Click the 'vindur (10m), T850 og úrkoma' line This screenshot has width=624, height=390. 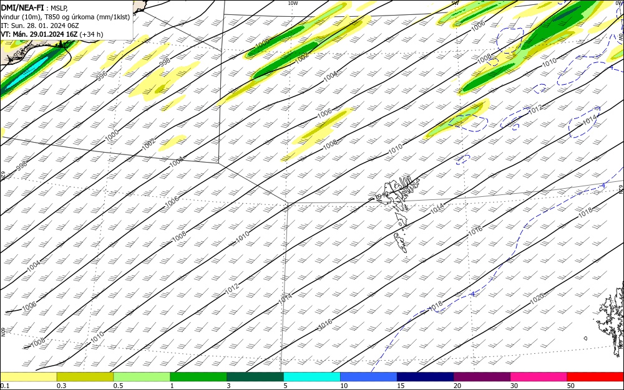point(65,17)
